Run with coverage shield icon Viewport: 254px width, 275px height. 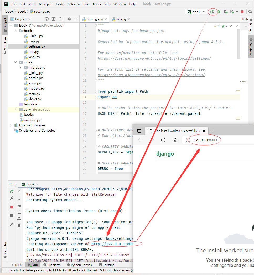225,12
